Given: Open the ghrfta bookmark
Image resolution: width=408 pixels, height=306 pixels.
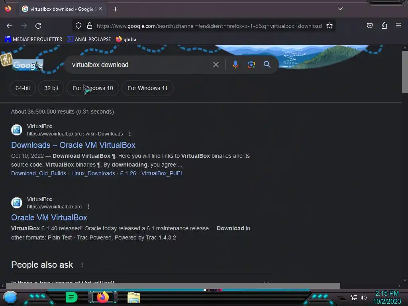Looking at the screenshot, I should coord(126,39).
